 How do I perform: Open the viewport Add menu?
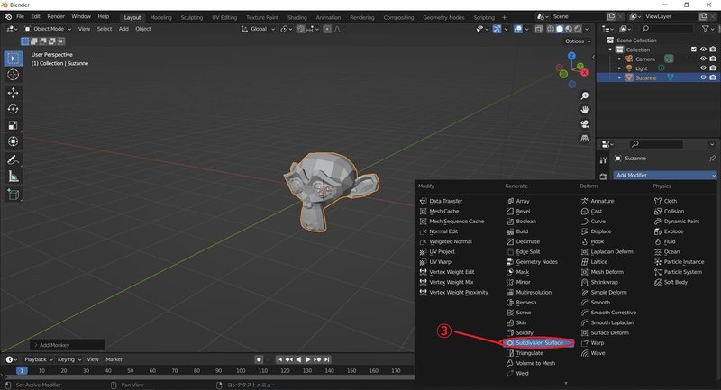click(123, 29)
